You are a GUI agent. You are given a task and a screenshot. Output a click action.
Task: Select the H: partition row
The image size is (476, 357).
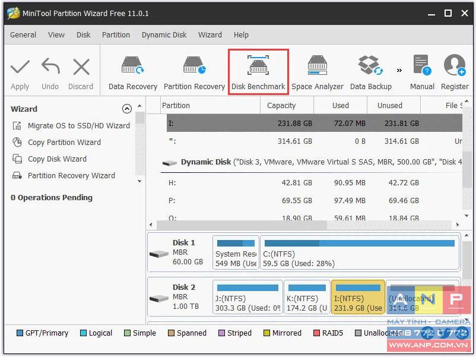[314, 182]
